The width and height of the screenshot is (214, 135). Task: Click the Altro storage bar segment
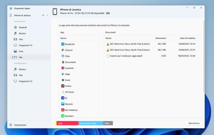click(108, 123)
